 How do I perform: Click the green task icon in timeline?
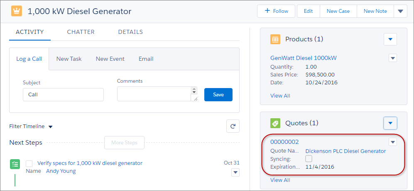pos(15,164)
